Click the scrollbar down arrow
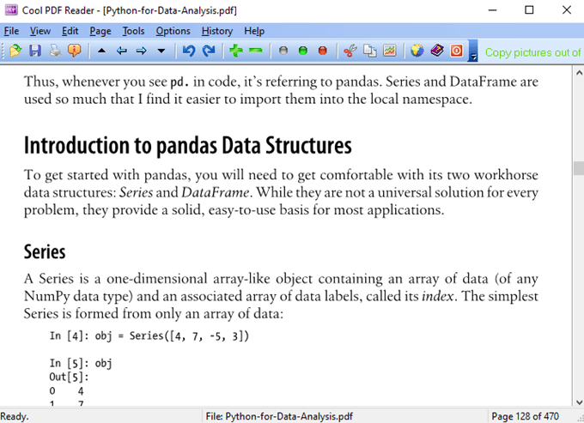 pyautogui.click(x=579, y=402)
